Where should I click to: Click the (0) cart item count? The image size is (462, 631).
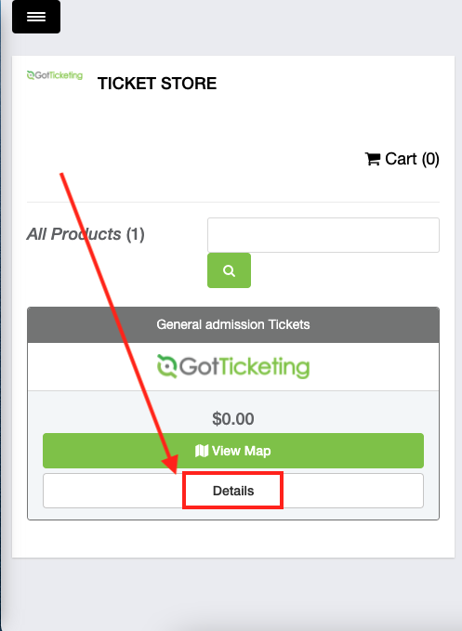click(430, 159)
